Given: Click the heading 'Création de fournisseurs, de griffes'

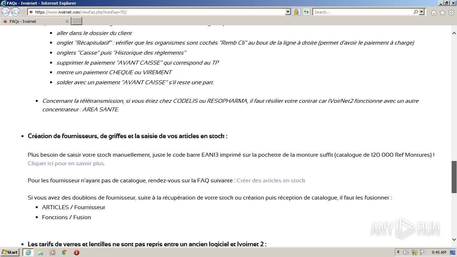Looking at the screenshot, I should 127,136.
